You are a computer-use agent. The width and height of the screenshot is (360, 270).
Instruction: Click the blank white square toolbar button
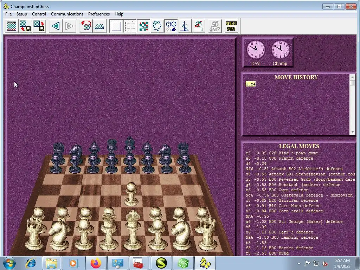[x=116, y=26]
